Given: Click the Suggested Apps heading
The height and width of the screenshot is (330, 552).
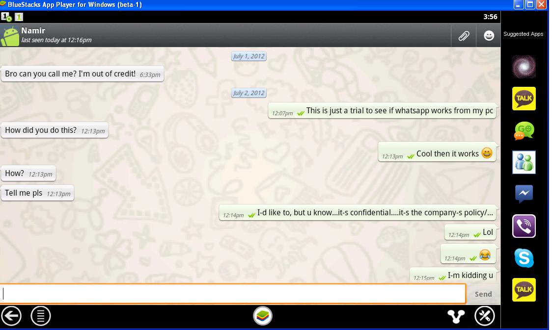Looking at the screenshot, I should coord(523,34).
